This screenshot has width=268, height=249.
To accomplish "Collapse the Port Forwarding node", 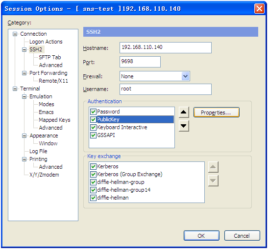I will tap(24, 73).
